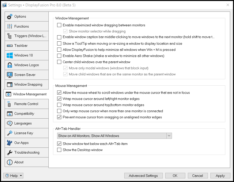Enable Show the Desktop window checkbox
This screenshot has height=182, width=234.
(x=59, y=150)
